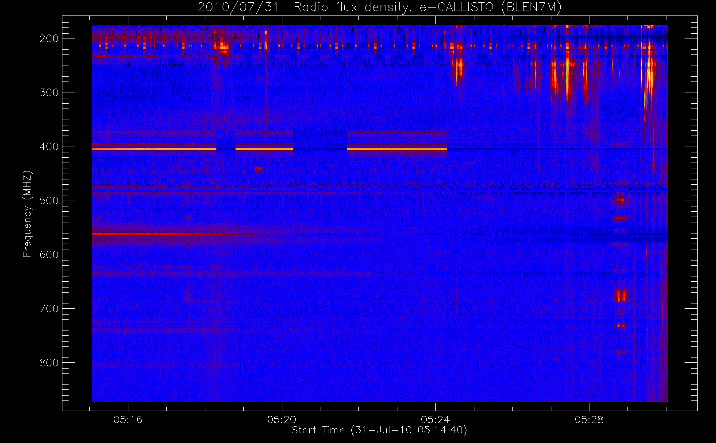
Task: Select the 500 frequency tick label
Action: [49, 201]
